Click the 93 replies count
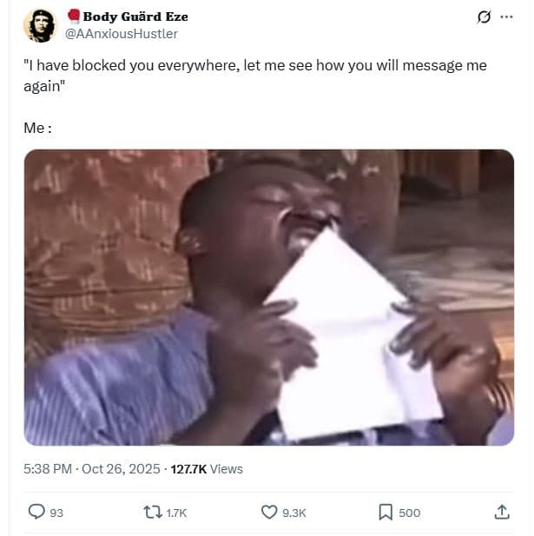Screen dimensions: 534x536 click(x=56, y=513)
